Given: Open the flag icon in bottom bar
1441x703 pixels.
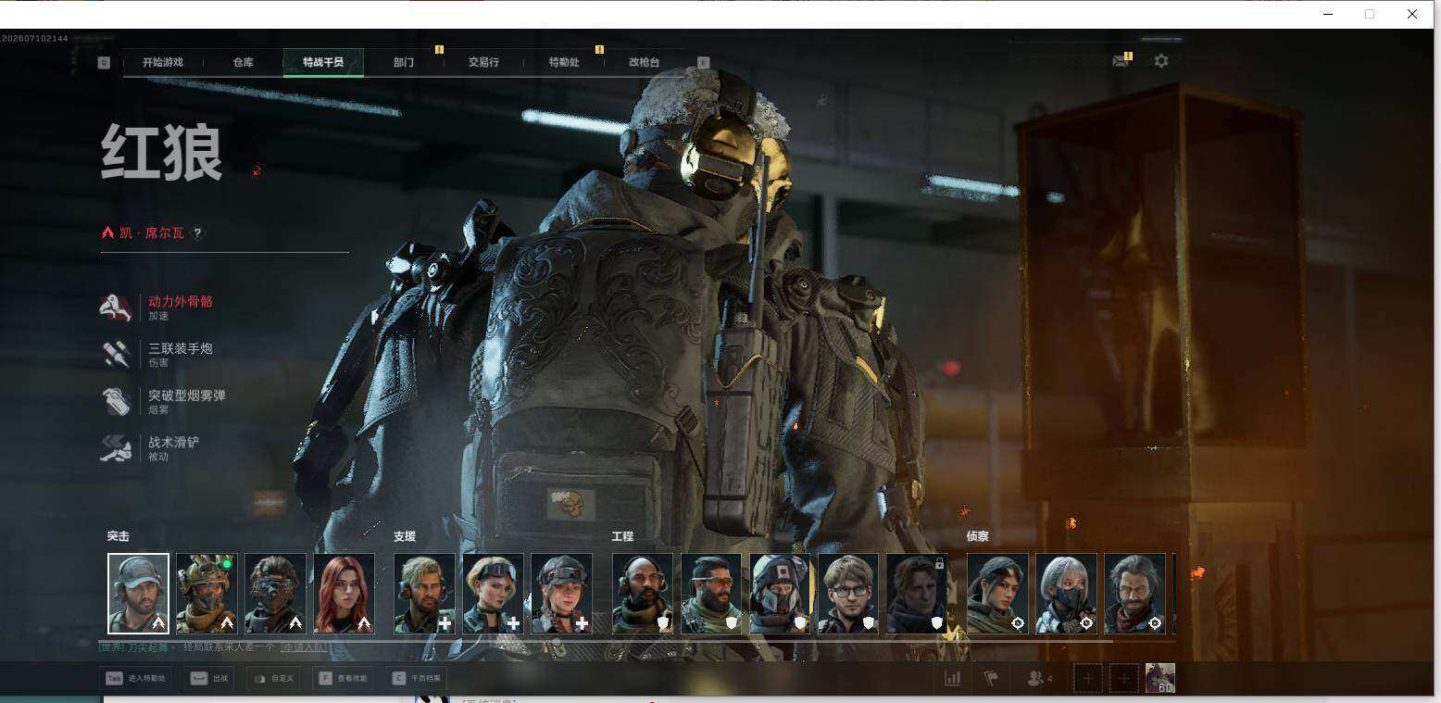Looking at the screenshot, I should click(991, 678).
